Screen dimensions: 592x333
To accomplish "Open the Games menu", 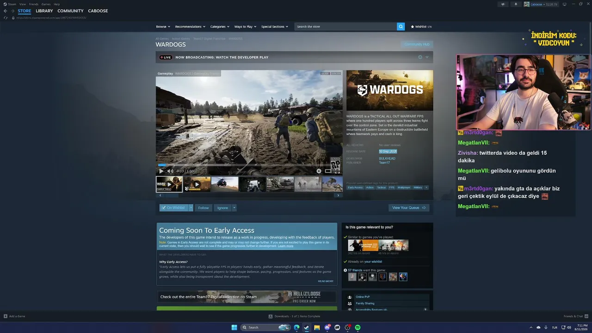I will tap(46, 4).
